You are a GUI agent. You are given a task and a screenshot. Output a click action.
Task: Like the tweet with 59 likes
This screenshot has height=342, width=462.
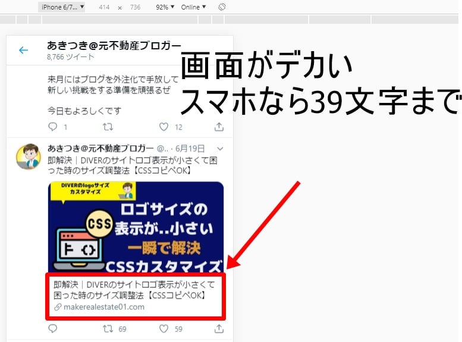click(x=164, y=329)
